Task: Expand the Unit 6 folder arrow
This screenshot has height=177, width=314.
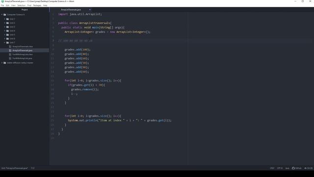Action: (x=5, y=38)
